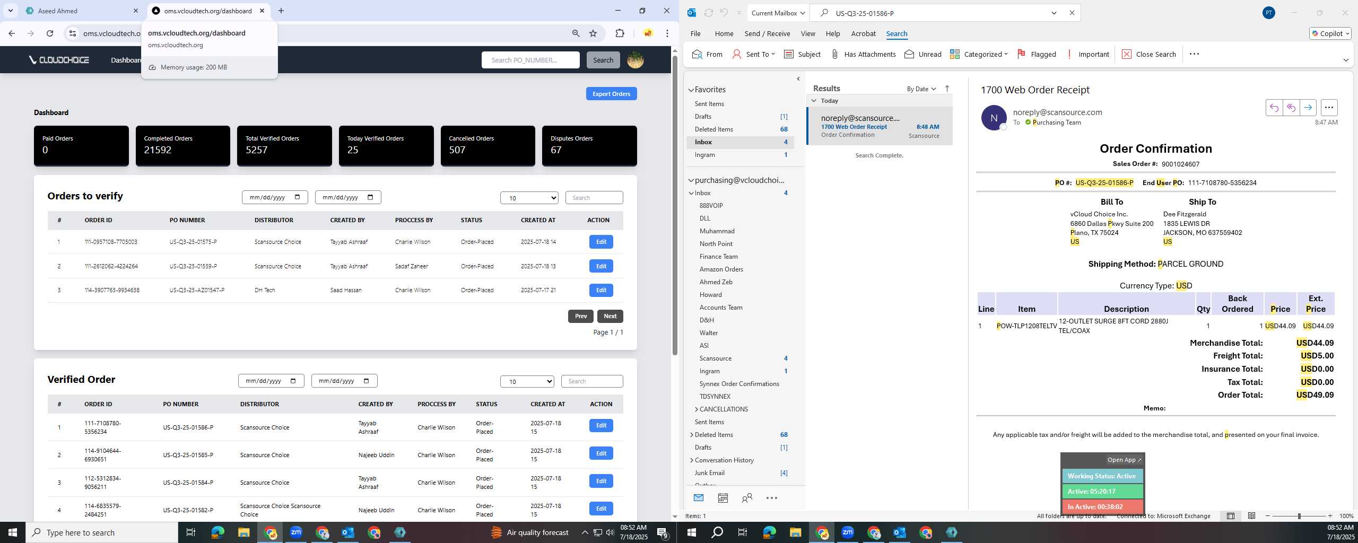The height and width of the screenshot is (543, 1358).
Task: Open Chrome three-dot menu
Action: coord(667,33)
